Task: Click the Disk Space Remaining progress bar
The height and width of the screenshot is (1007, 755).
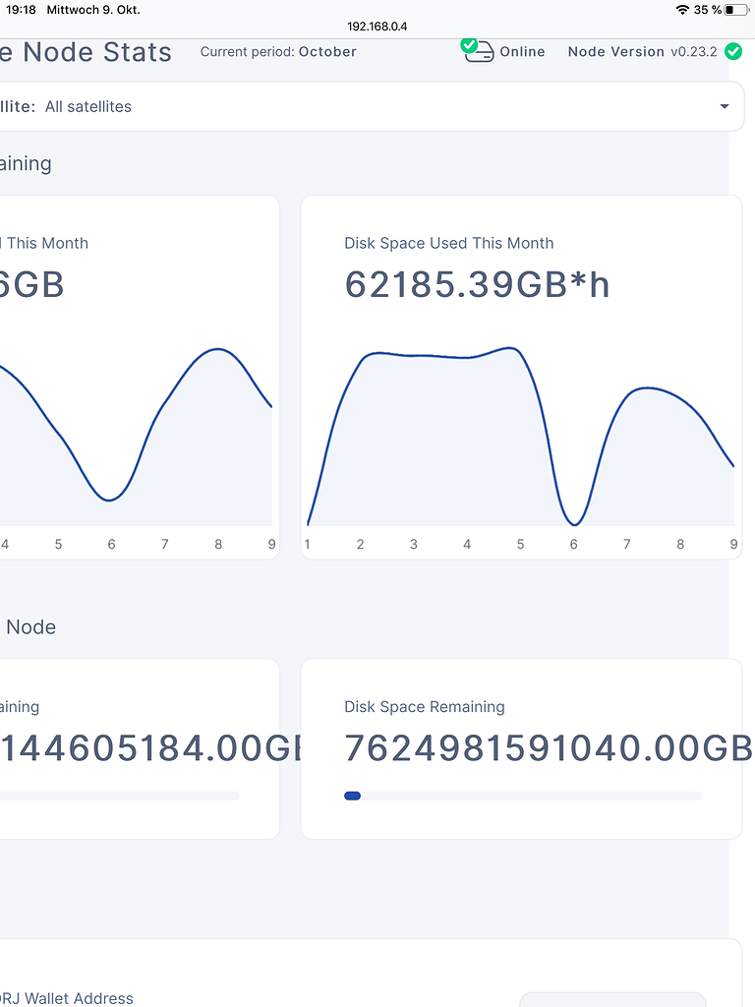Action: [523, 796]
